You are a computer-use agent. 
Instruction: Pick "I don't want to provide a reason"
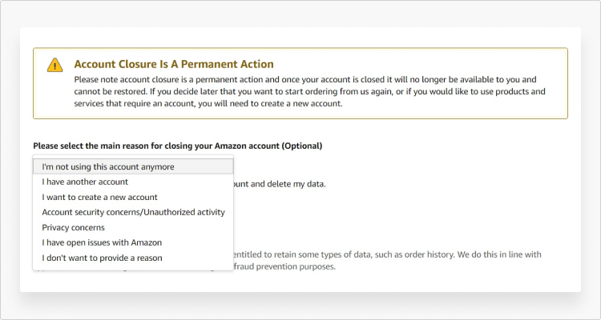click(x=102, y=258)
